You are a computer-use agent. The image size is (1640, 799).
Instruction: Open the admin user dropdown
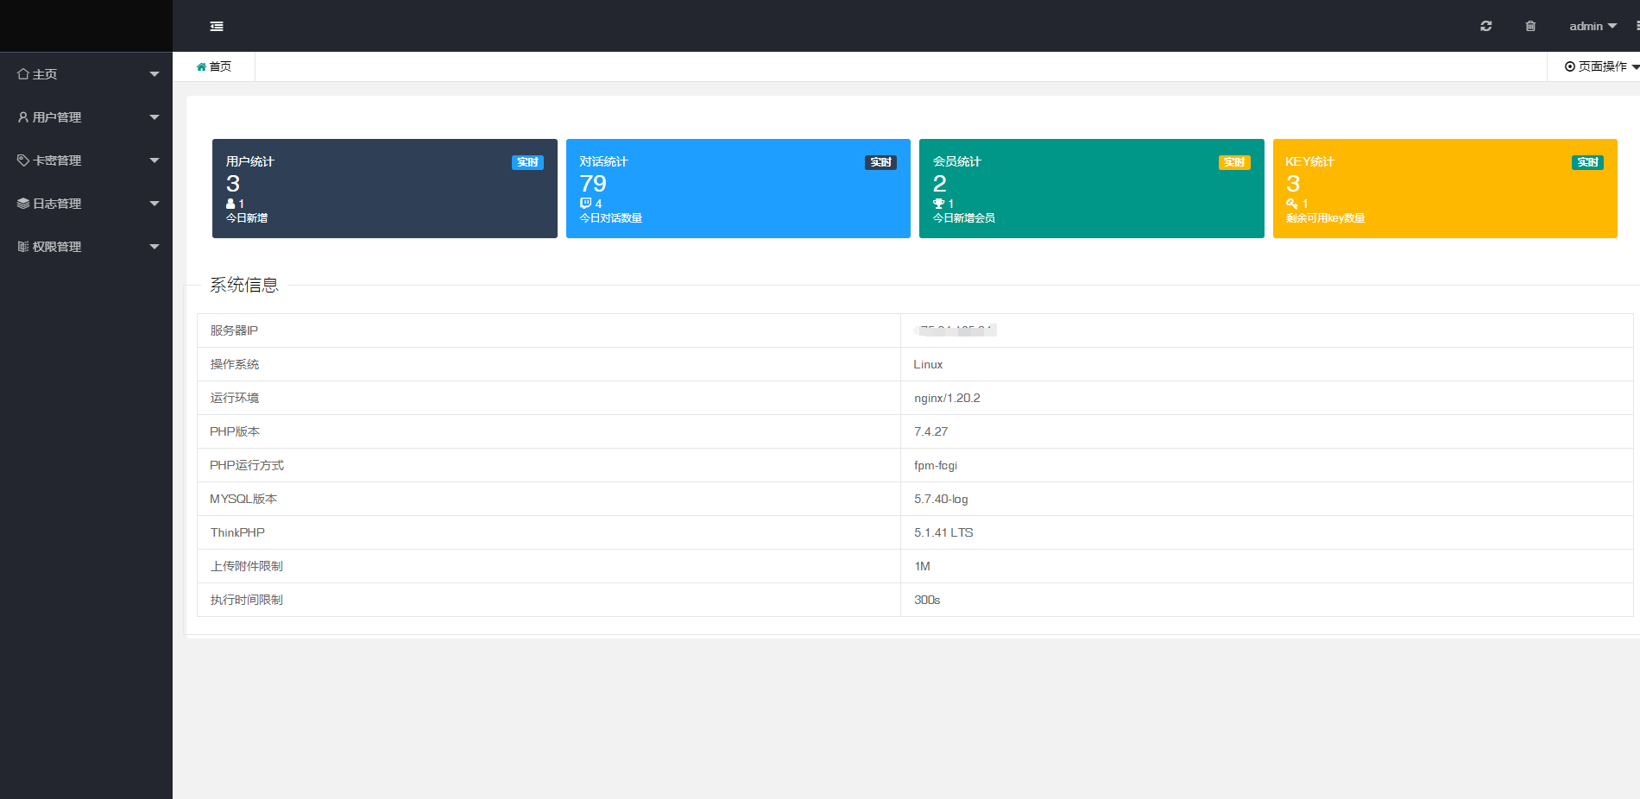click(1592, 27)
